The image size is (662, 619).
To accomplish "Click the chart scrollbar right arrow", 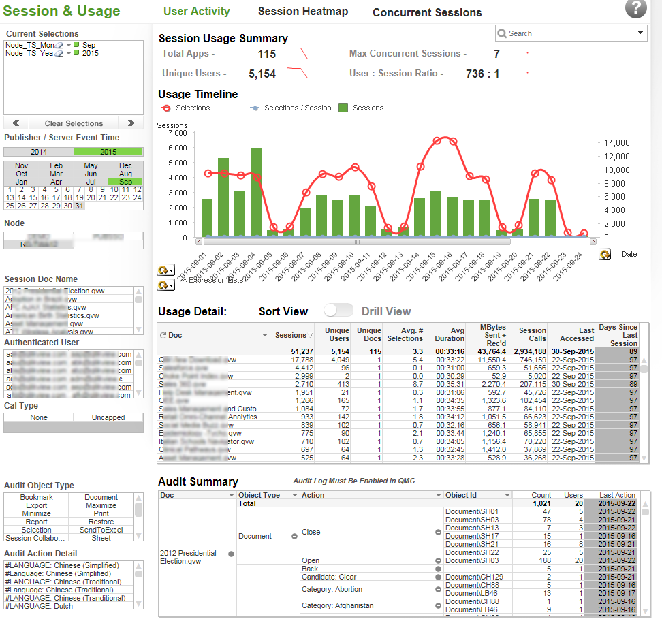I will (593, 242).
